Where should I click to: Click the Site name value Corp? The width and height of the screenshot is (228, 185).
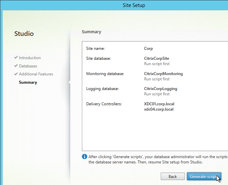pos(148,48)
